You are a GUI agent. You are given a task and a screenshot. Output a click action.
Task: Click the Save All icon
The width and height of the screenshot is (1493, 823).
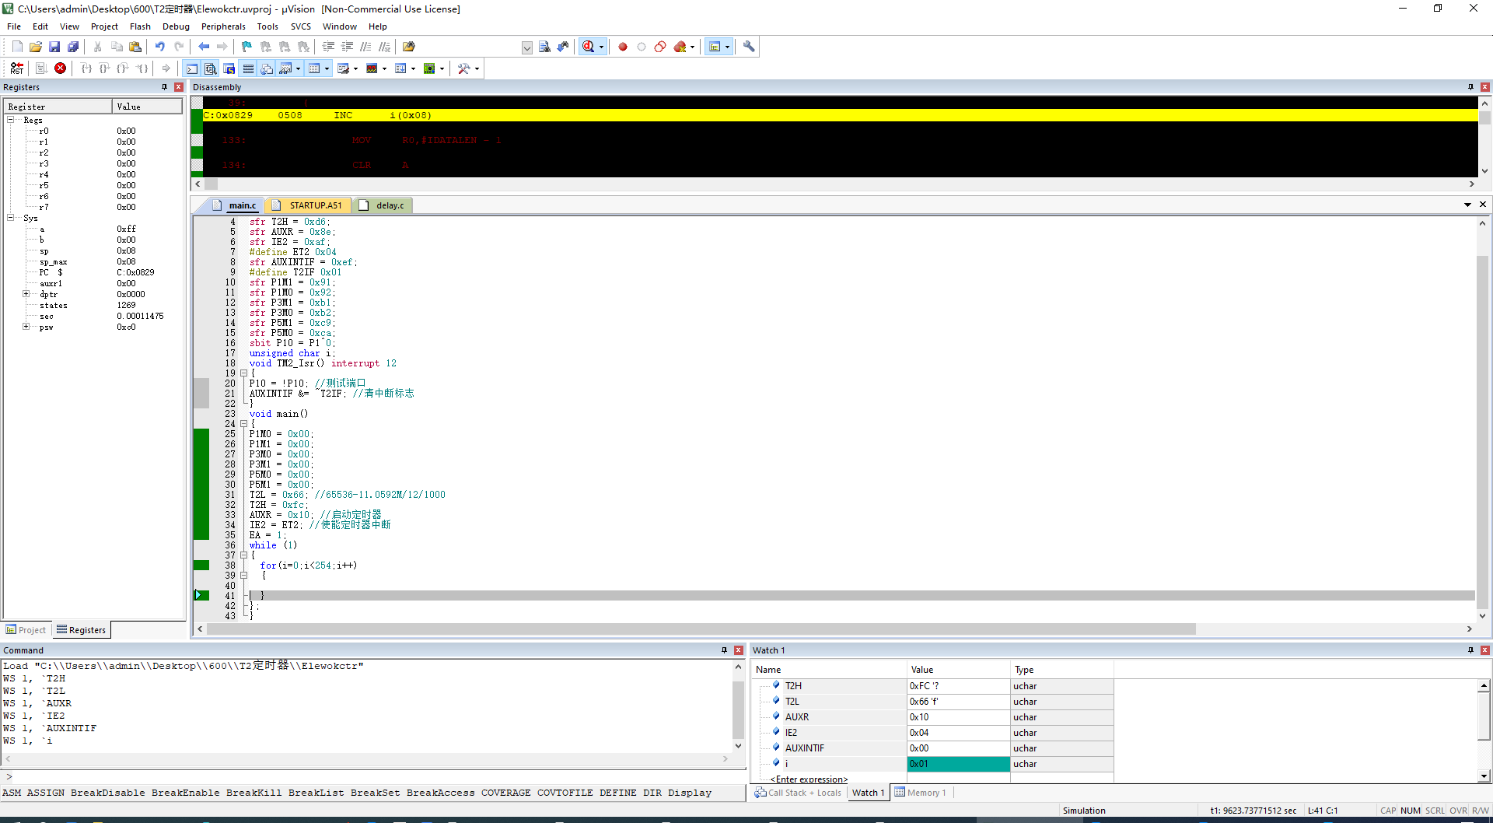point(73,47)
